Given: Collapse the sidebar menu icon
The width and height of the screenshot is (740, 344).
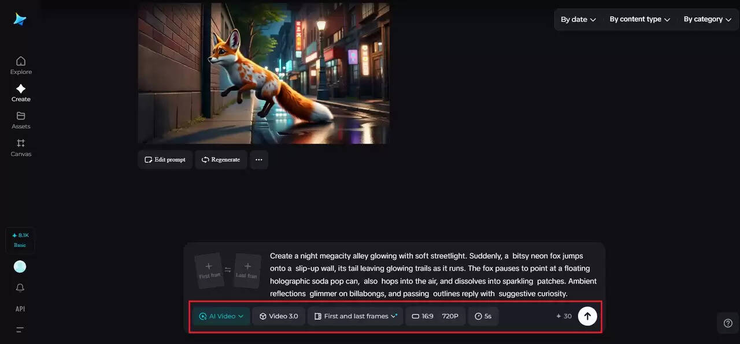Looking at the screenshot, I should click(20, 330).
